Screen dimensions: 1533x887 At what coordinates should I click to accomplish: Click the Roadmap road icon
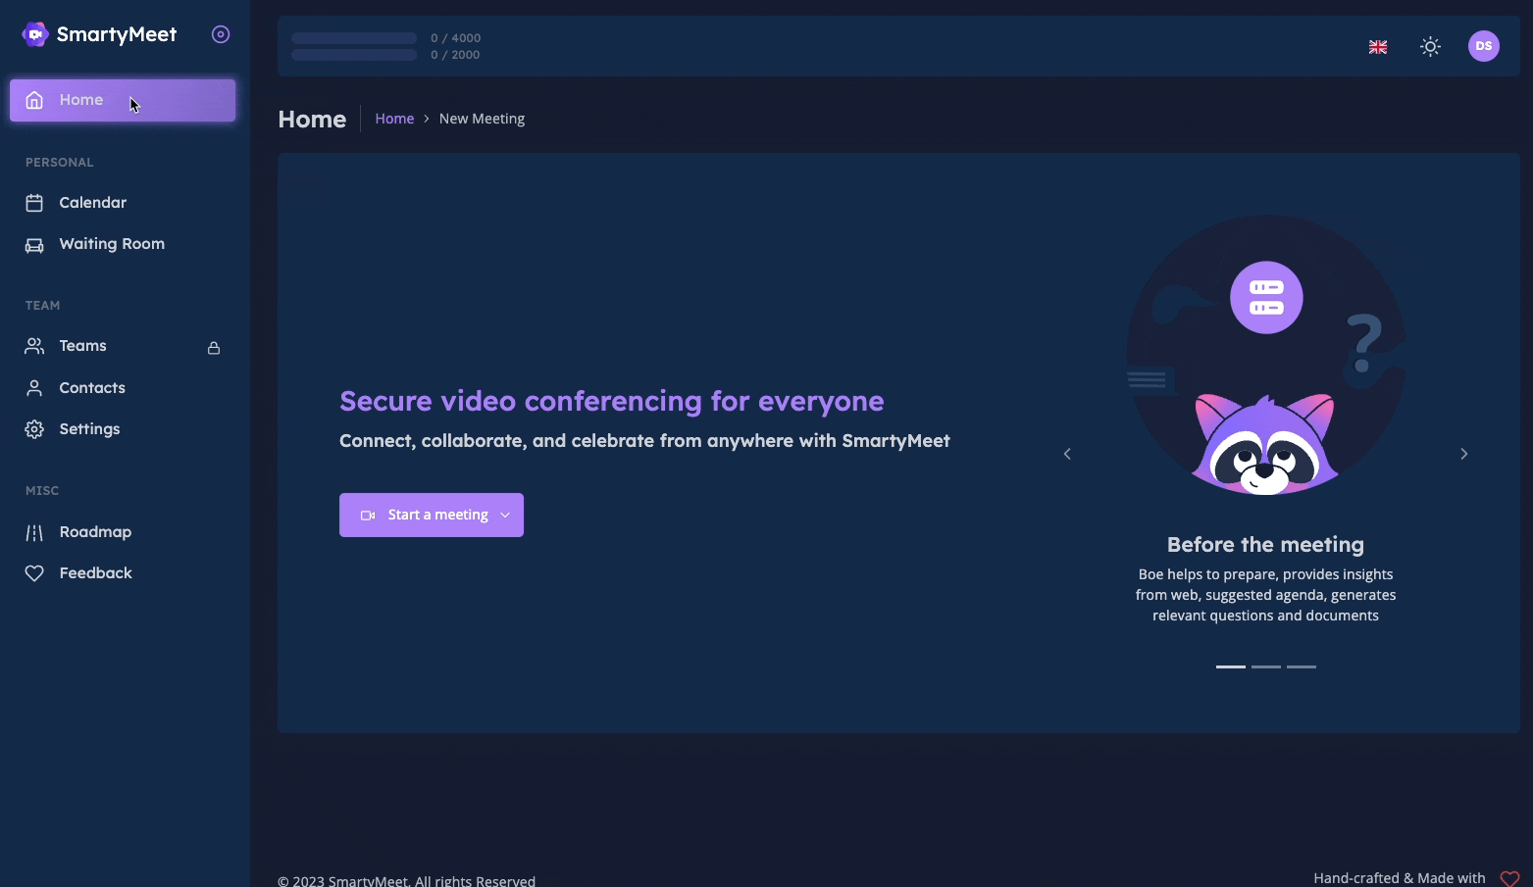34,533
